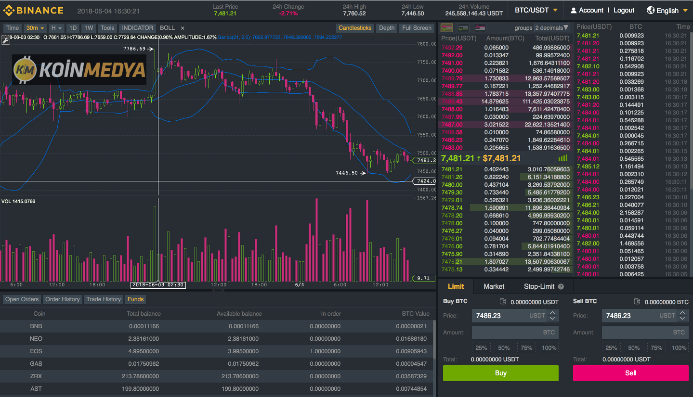The width and height of the screenshot is (693, 397).
Task: Remove the BOLL indicator with the X
Action: coord(183,28)
